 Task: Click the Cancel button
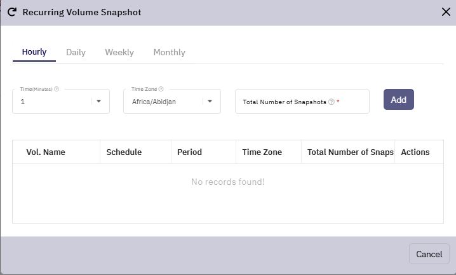[429, 254]
